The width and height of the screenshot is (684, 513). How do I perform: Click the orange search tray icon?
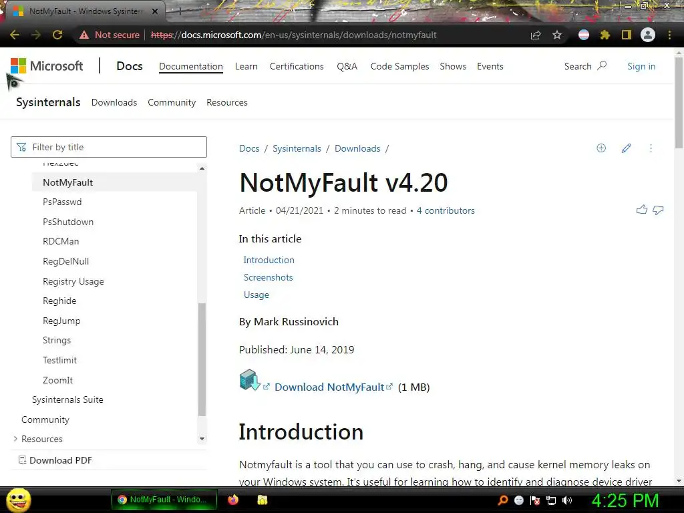(502, 500)
